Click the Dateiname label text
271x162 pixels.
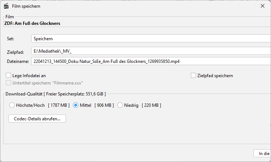pos(18,61)
